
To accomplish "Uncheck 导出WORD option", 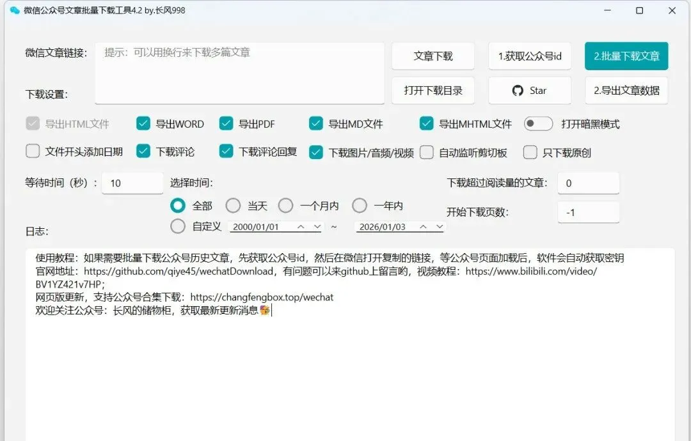I will point(143,124).
